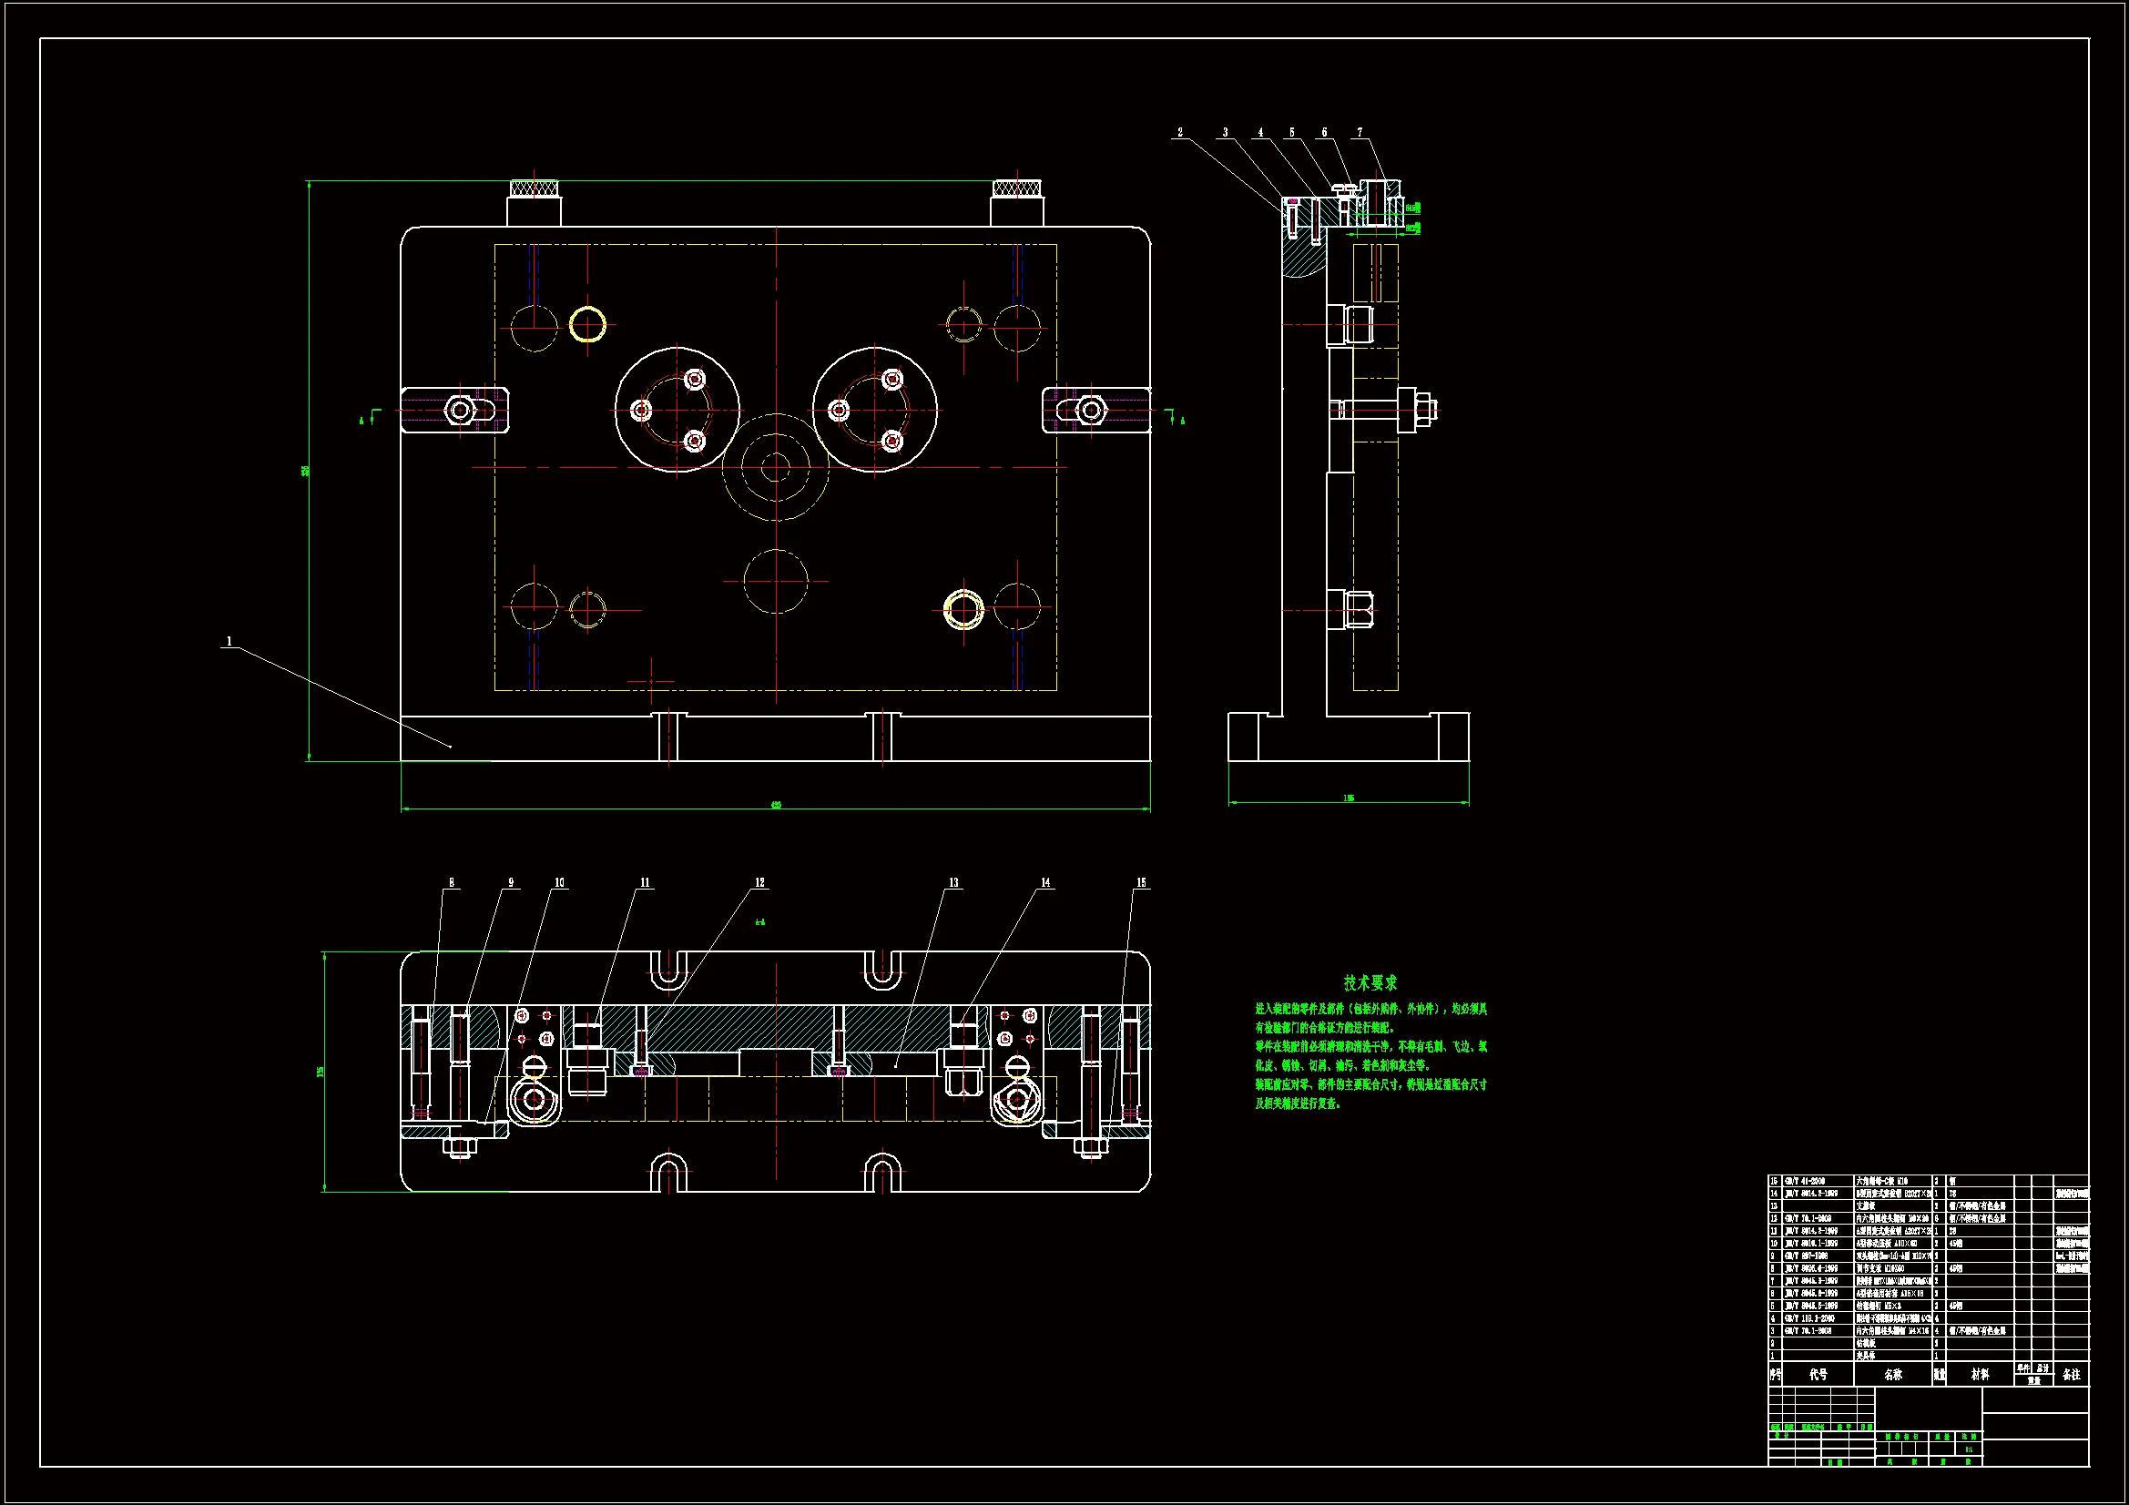Select the 1:1 scale cell in title block
Image resolution: width=2129 pixels, height=1505 pixels.
point(1969,1449)
